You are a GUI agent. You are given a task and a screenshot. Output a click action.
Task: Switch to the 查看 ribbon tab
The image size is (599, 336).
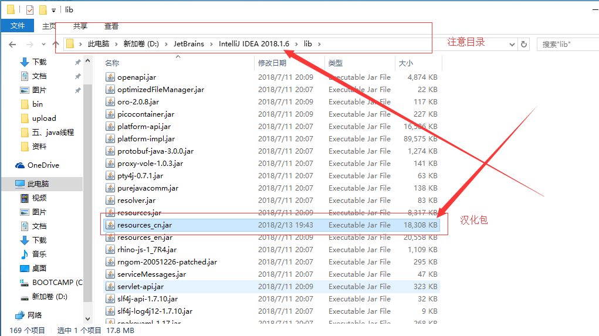111,26
